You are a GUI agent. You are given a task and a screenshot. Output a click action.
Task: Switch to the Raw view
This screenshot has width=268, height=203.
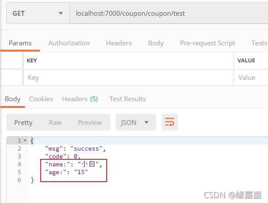pos(55,122)
